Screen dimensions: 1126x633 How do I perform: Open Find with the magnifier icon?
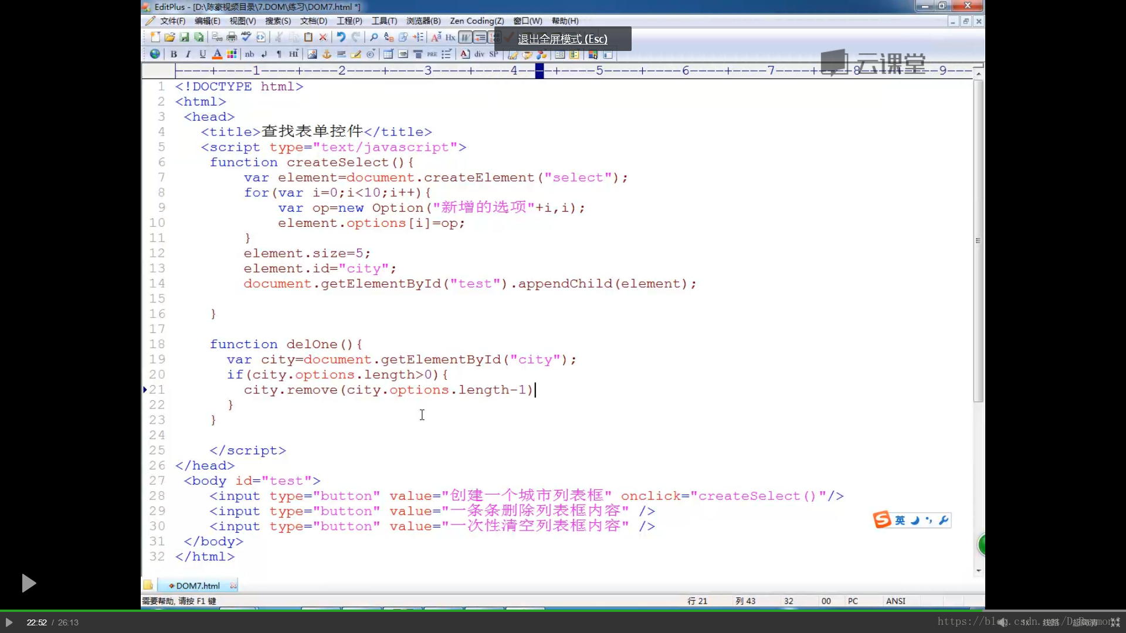(x=374, y=37)
